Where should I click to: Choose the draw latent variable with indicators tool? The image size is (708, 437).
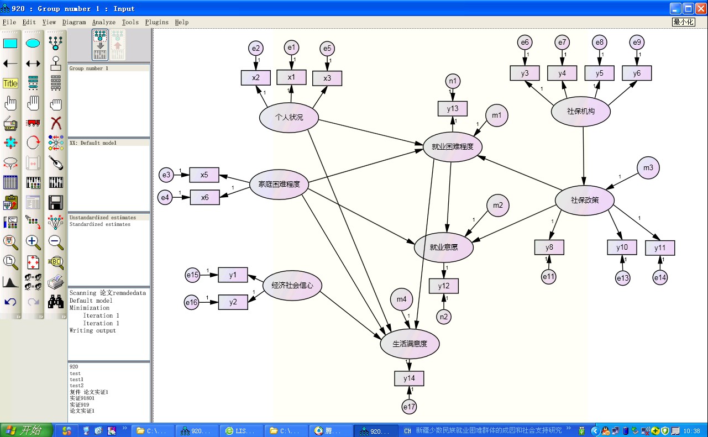point(55,43)
